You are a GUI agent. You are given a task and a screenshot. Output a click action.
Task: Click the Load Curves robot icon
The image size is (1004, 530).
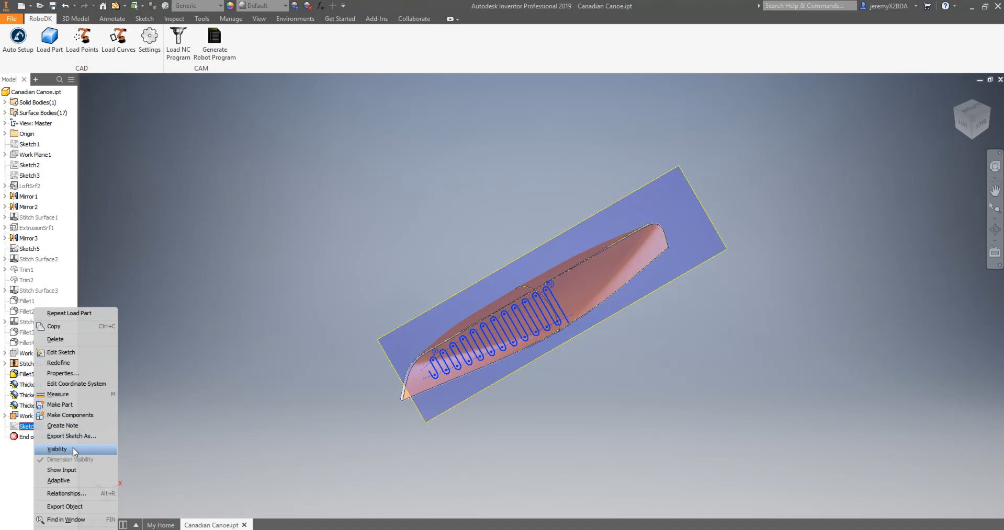pyautogui.click(x=118, y=36)
